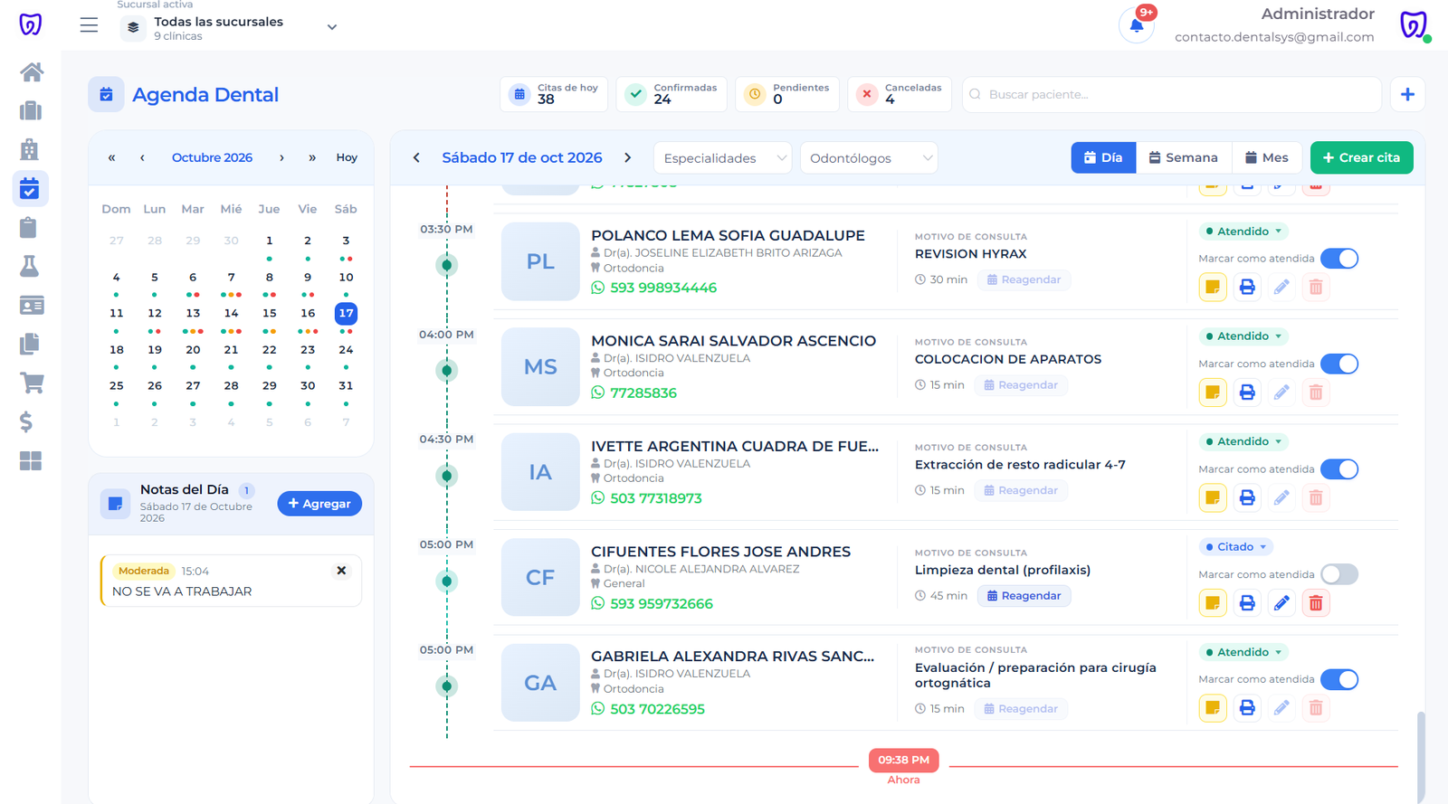Open the shopping cart sidebar icon
The image size is (1448, 804).
coord(31,383)
